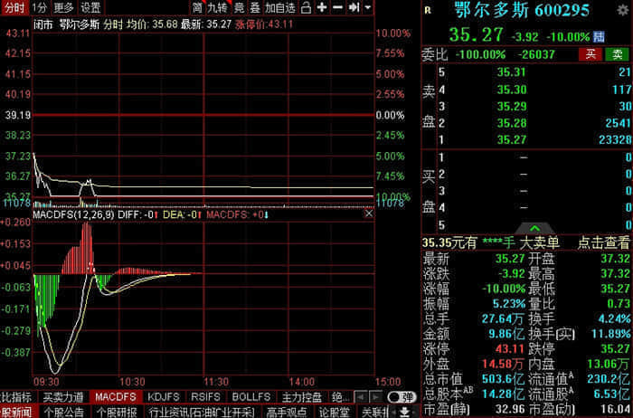The height and width of the screenshot is (418, 633).
Task: Zoom in with the plus icon
Action: [322, 7]
